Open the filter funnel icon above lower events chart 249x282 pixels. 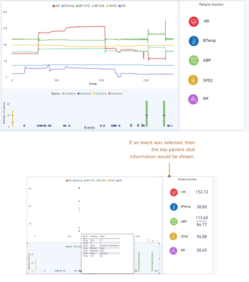point(148,241)
